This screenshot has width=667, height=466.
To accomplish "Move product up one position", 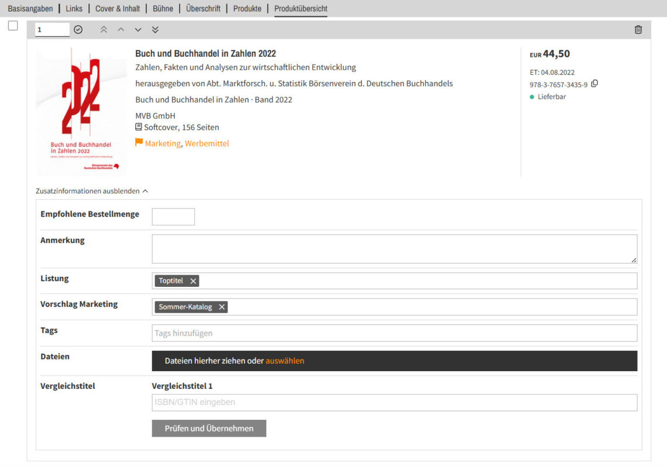I will [x=121, y=29].
